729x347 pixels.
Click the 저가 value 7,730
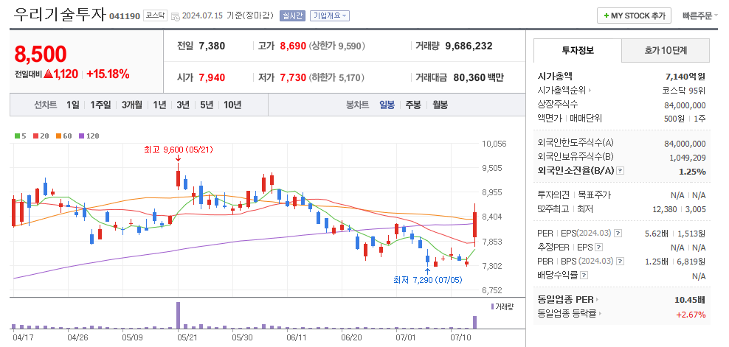[293, 77]
